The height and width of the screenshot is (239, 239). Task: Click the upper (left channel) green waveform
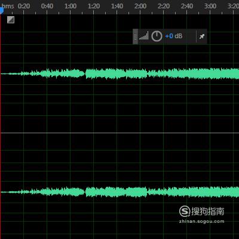[x=120, y=73]
